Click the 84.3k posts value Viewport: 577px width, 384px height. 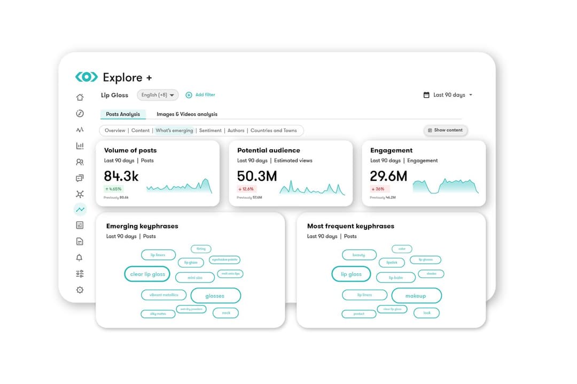(121, 176)
